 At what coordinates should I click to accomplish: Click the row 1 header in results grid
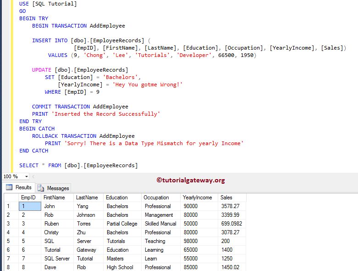[11, 206]
